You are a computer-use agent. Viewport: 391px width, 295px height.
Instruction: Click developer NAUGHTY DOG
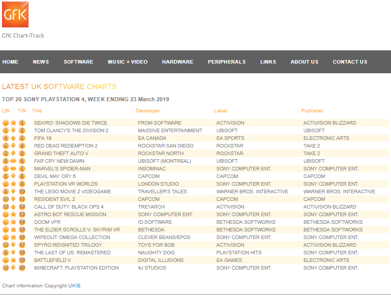click(156, 253)
